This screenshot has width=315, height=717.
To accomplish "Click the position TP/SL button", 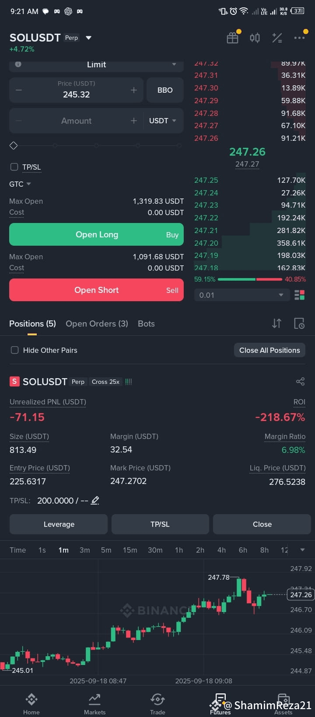I will [x=160, y=524].
